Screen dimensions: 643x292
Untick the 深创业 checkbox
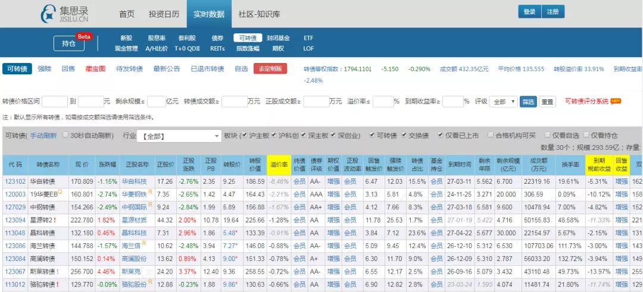click(333, 135)
